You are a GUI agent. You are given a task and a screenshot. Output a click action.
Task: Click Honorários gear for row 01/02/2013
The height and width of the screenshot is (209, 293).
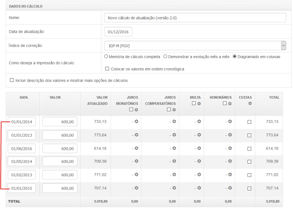tap(230, 174)
